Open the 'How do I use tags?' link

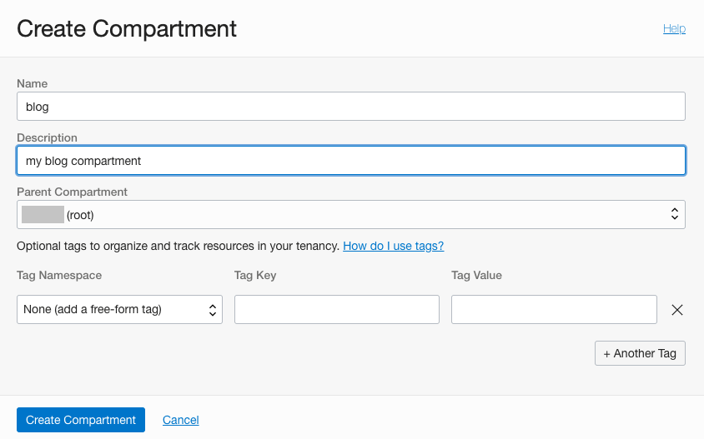coord(393,246)
